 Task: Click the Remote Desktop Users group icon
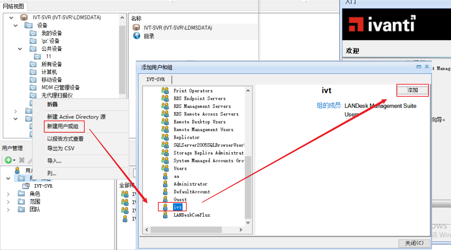(x=165, y=122)
